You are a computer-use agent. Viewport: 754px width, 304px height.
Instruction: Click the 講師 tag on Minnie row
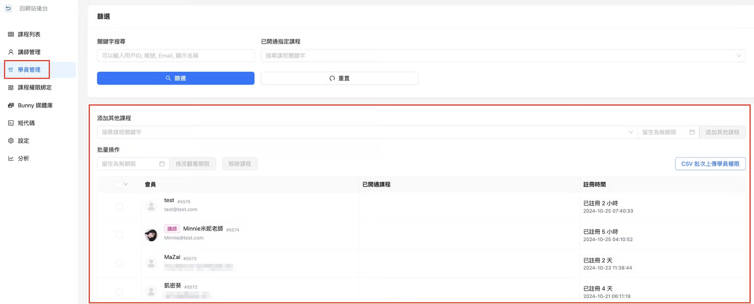coord(172,229)
